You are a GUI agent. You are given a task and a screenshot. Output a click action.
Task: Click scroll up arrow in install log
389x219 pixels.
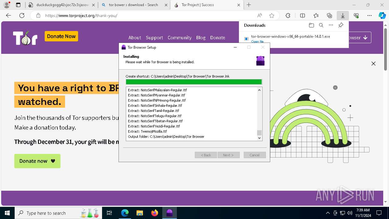pos(259,90)
